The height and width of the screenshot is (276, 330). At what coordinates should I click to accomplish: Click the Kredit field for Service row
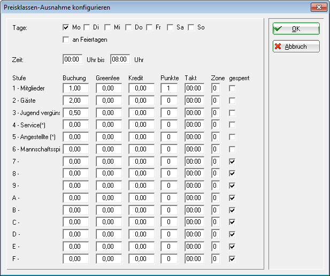click(142, 125)
